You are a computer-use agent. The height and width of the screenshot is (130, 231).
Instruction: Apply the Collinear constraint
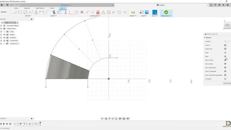pos(114,12)
